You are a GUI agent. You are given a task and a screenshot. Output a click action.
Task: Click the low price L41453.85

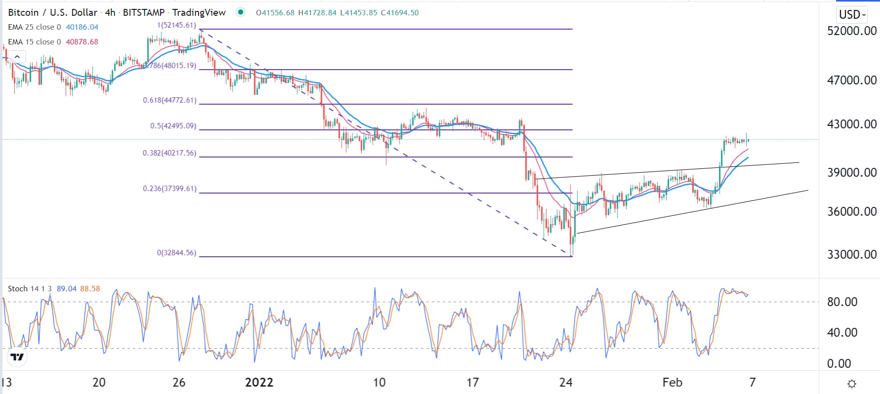(x=359, y=13)
